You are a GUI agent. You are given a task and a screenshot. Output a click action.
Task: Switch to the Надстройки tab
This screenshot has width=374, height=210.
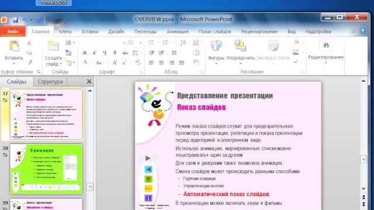318,32
